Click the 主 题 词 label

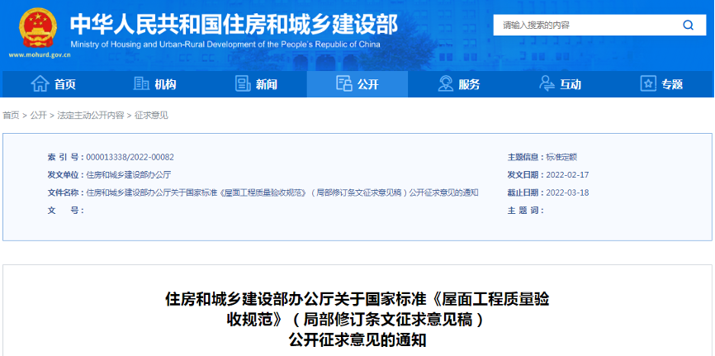click(526, 211)
